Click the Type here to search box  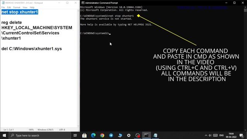tap(40, 136)
